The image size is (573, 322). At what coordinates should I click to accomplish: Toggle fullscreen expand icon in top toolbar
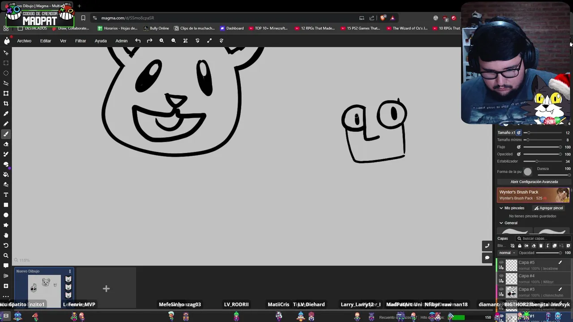pos(209,41)
